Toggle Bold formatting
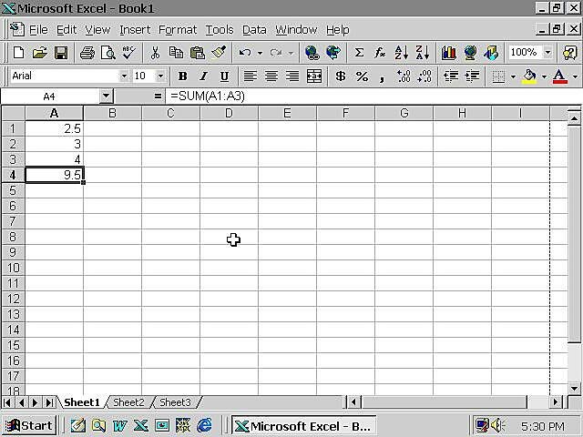This screenshot has width=583, height=437. 182,76
